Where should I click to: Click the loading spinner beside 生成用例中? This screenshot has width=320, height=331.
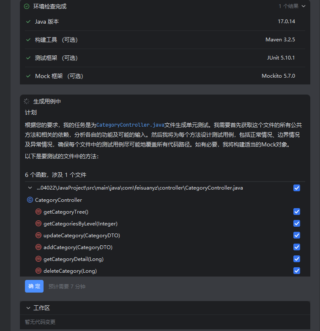coord(27,101)
